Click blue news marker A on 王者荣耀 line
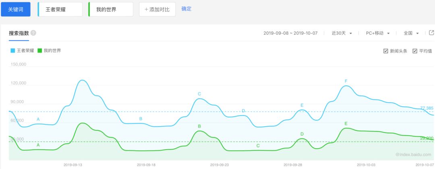Image resolution: width=435 pixels, height=169 pixels. point(38,120)
